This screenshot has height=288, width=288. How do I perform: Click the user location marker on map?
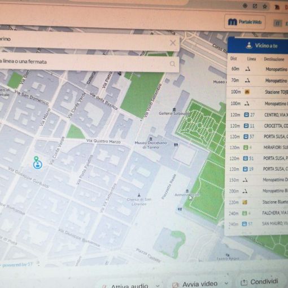click(38, 165)
